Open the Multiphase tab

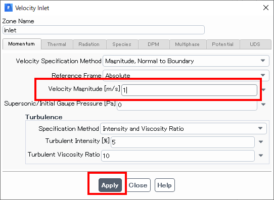point(187,44)
